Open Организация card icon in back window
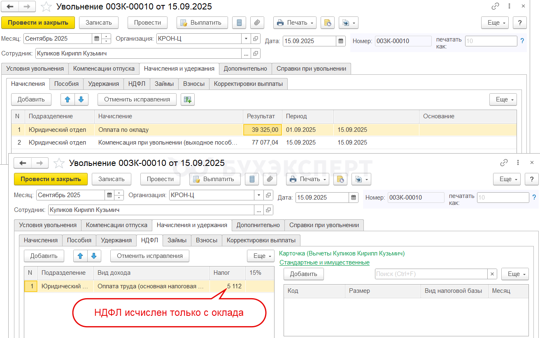540x338 pixels. click(x=256, y=39)
